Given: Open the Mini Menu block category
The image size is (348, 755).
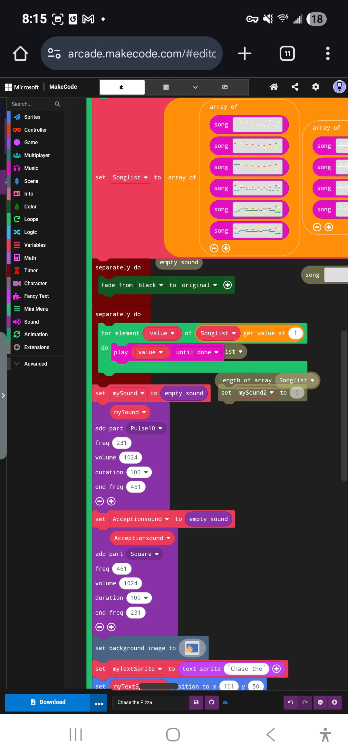Looking at the screenshot, I should point(35,309).
